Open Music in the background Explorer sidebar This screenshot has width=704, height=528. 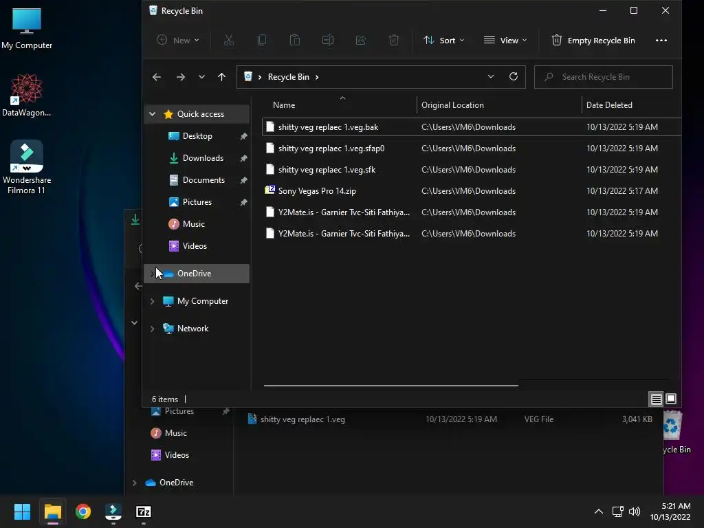click(x=175, y=433)
